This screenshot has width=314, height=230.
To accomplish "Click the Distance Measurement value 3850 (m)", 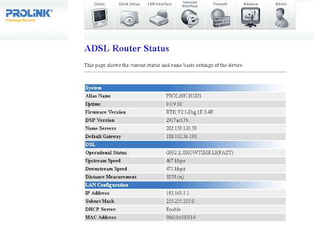I will click(x=175, y=177).
